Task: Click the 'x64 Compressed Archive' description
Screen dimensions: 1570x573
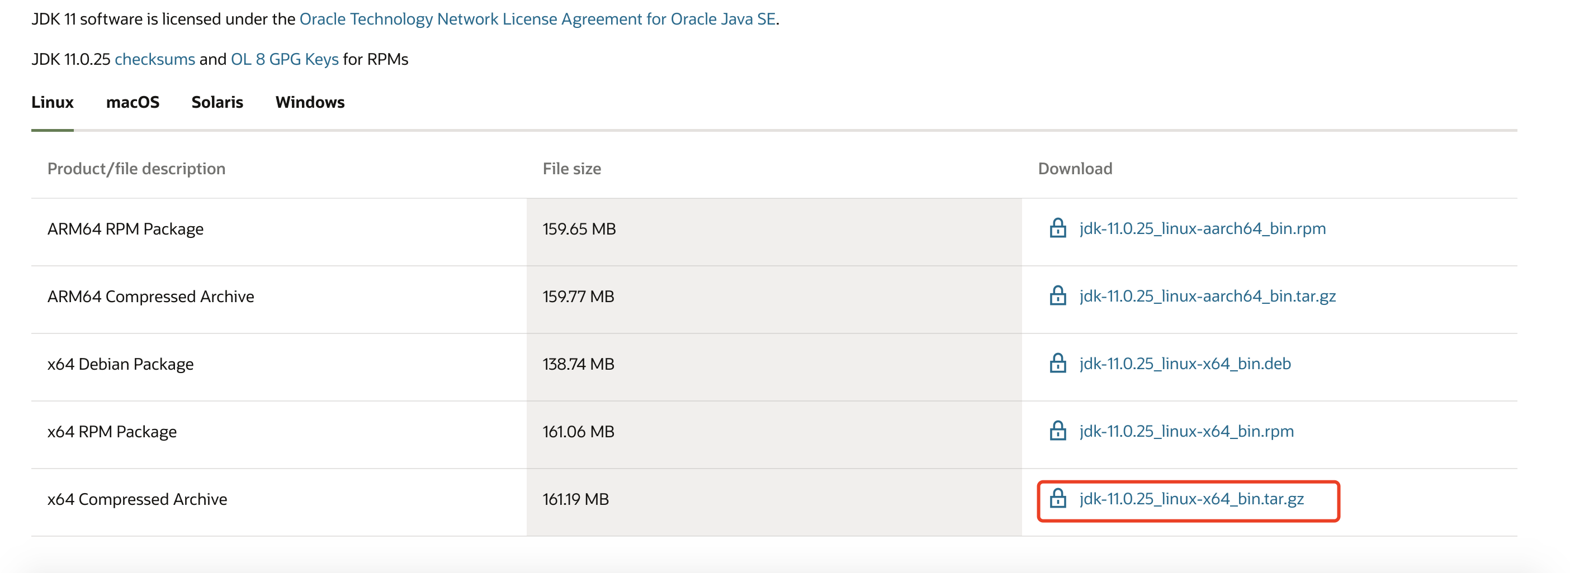Action: 137,499
